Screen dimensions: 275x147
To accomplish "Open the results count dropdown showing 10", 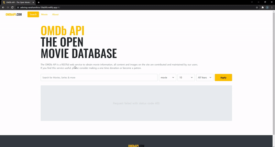I will (x=186, y=78).
